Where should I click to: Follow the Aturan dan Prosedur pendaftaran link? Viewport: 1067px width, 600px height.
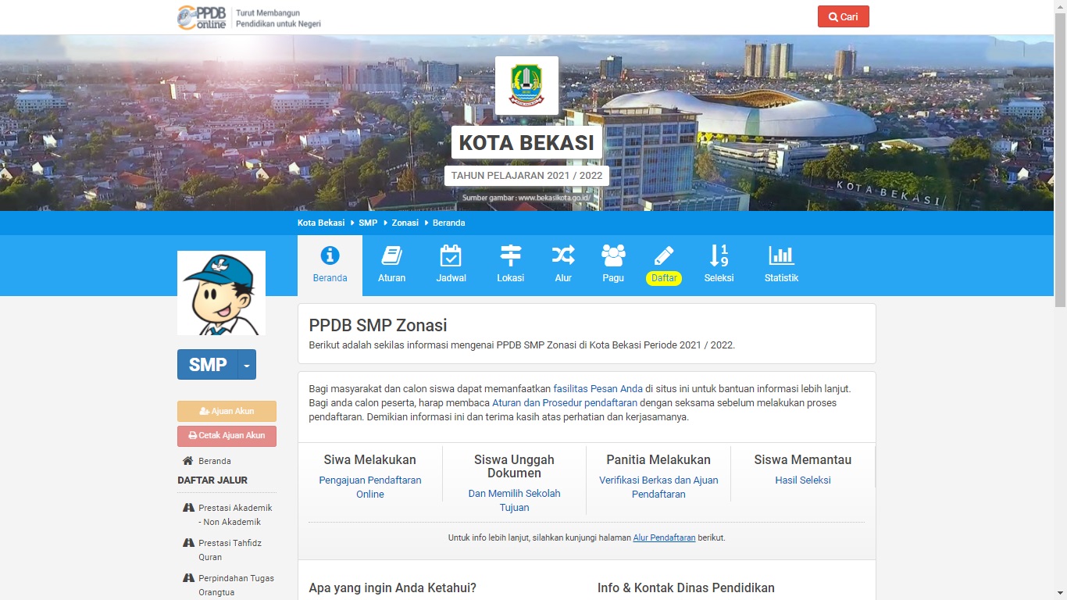coord(565,403)
